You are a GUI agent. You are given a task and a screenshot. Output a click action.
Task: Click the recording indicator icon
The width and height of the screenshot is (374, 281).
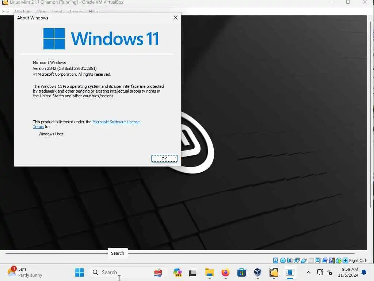tap(324, 261)
